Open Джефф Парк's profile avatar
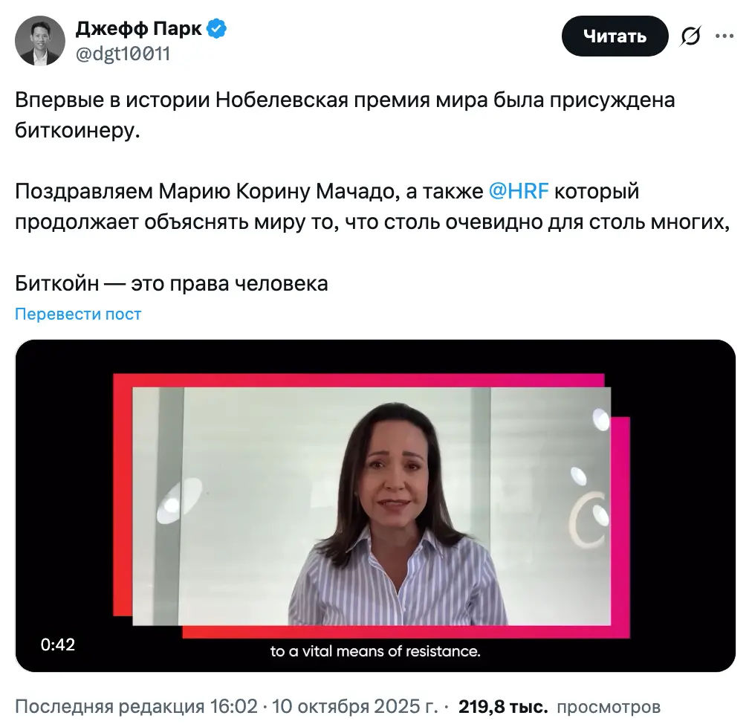Screen dimensions: 749x727 click(40, 41)
